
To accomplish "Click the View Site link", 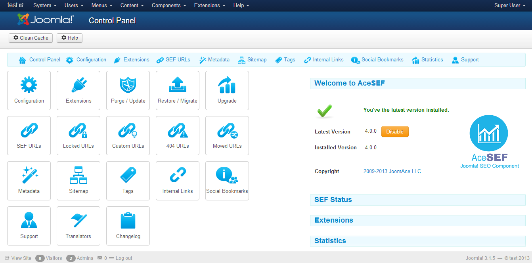I will click(x=18, y=258).
